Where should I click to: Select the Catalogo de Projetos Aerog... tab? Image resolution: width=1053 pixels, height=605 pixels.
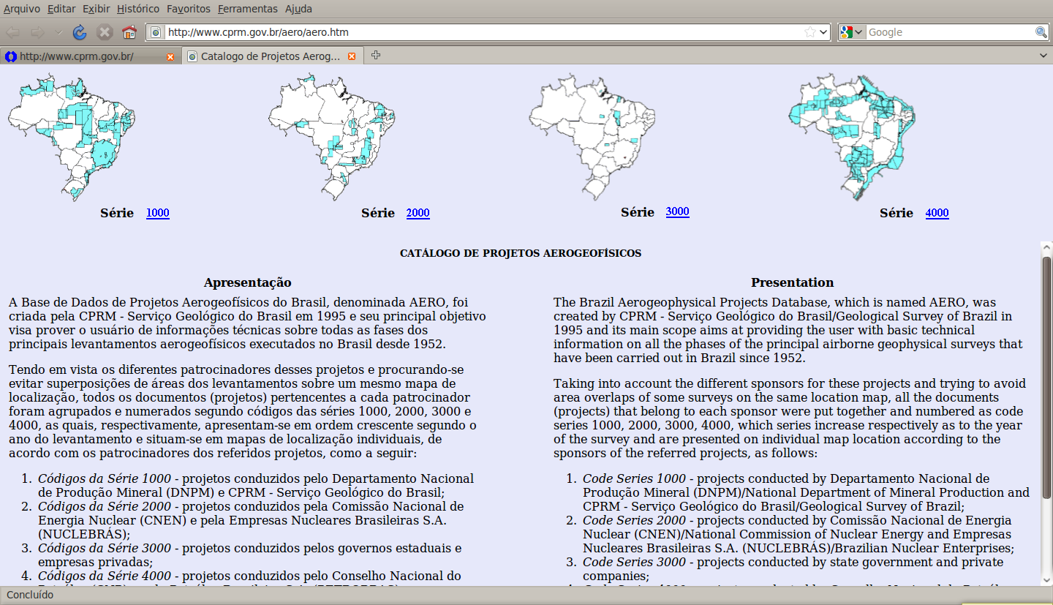pyautogui.click(x=271, y=56)
